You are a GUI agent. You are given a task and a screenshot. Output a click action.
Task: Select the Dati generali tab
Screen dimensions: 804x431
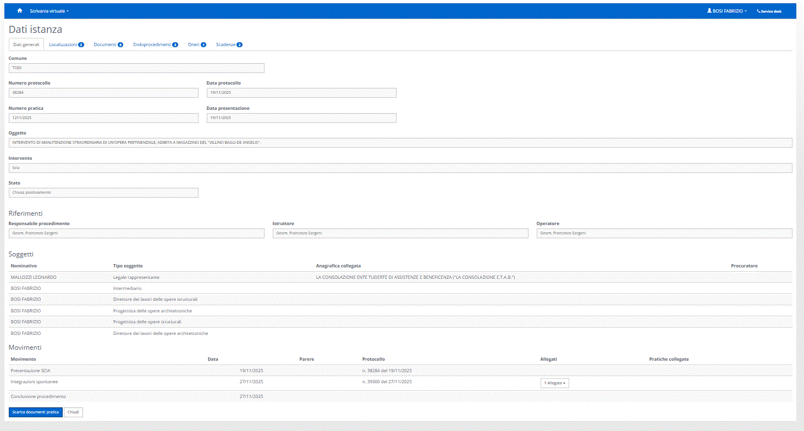click(x=26, y=44)
